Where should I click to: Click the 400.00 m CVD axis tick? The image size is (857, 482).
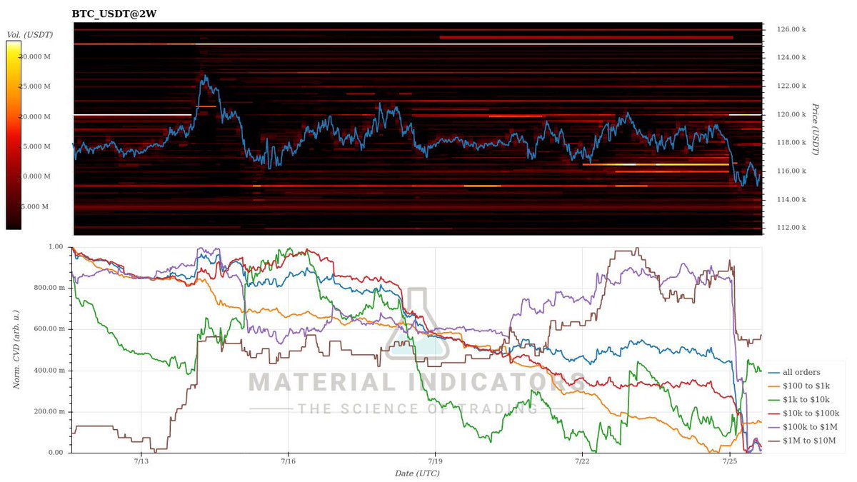click(49, 371)
